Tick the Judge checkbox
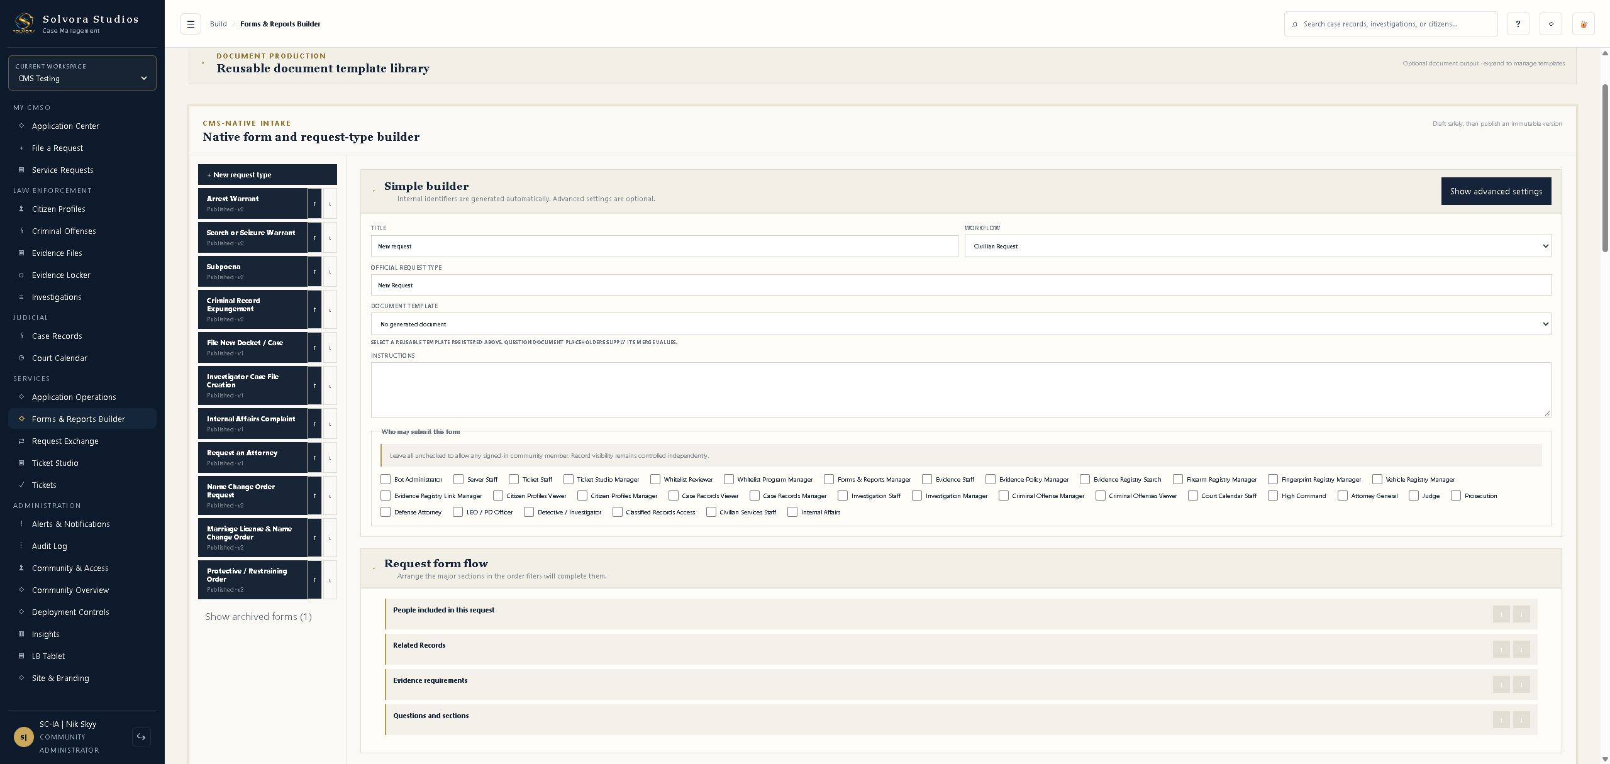 pos(1414,495)
